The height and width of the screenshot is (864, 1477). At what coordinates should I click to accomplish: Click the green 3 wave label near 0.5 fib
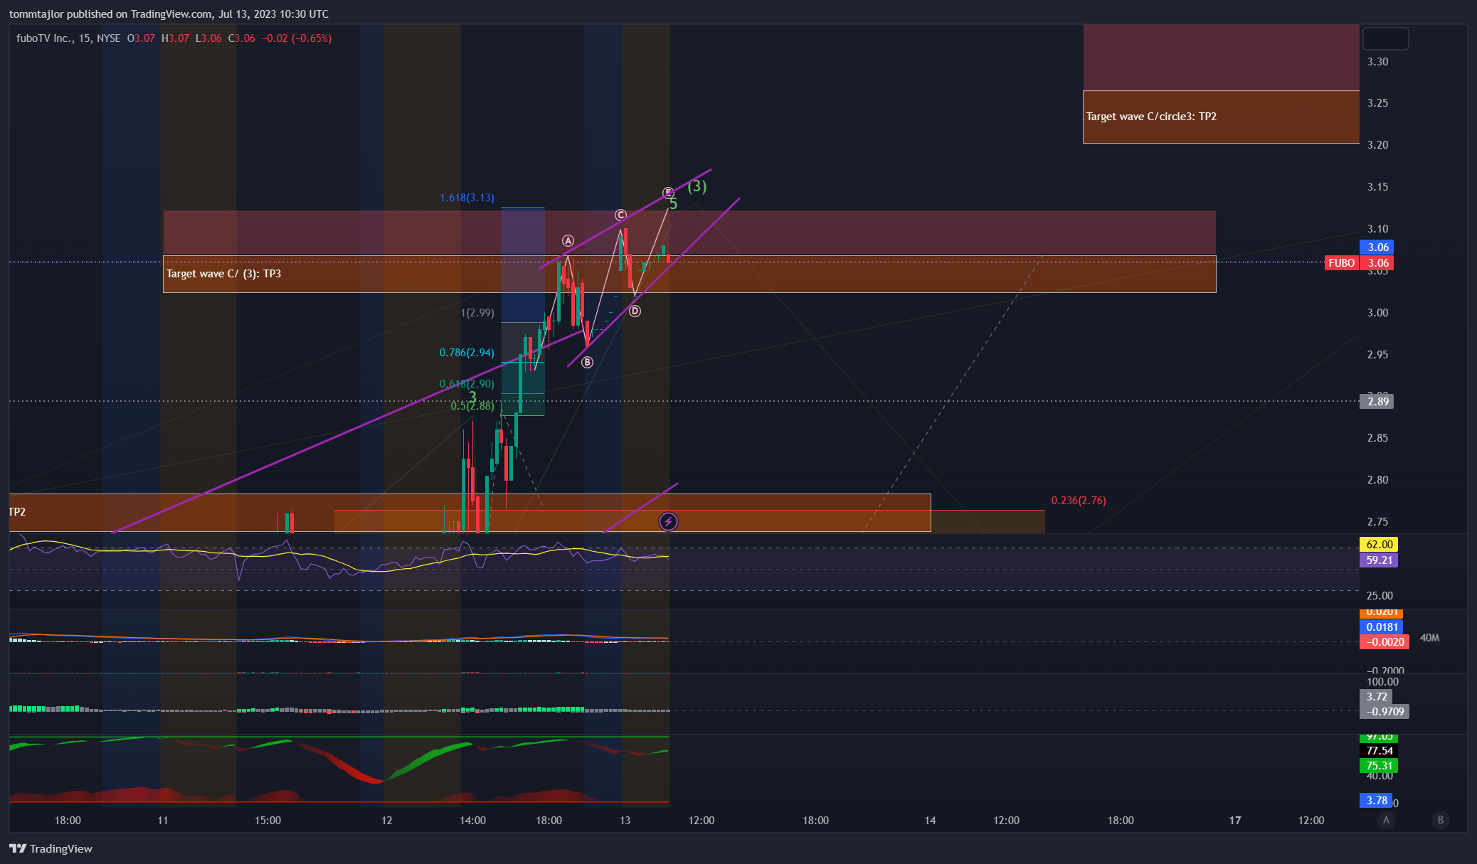[472, 397]
